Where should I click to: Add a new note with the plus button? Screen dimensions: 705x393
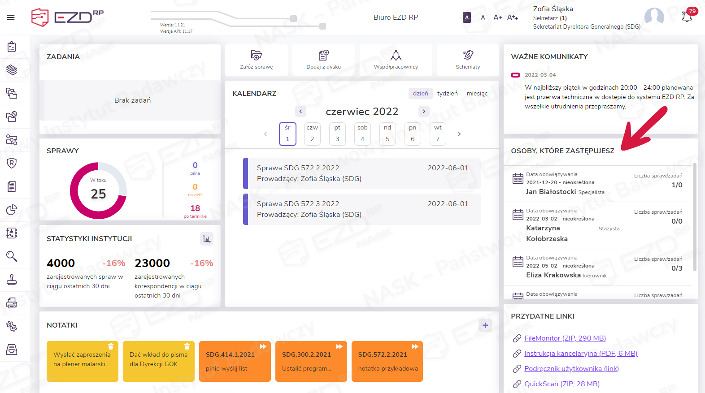pos(485,325)
